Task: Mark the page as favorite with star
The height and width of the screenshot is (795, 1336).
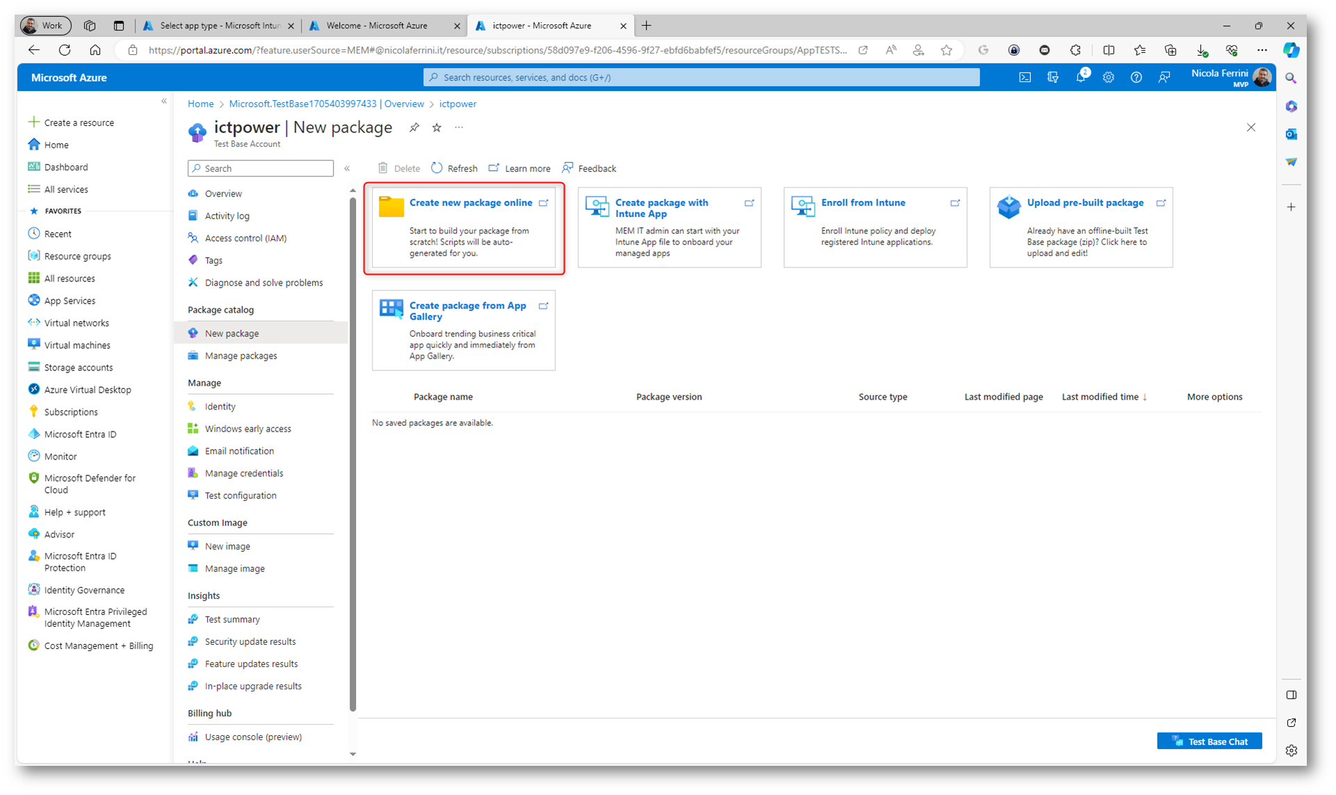Action: coord(437,128)
